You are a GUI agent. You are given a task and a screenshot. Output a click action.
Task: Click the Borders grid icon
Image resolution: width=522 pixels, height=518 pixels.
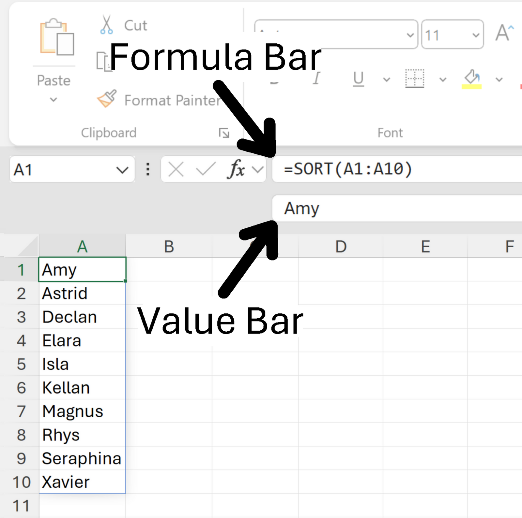[x=415, y=79]
